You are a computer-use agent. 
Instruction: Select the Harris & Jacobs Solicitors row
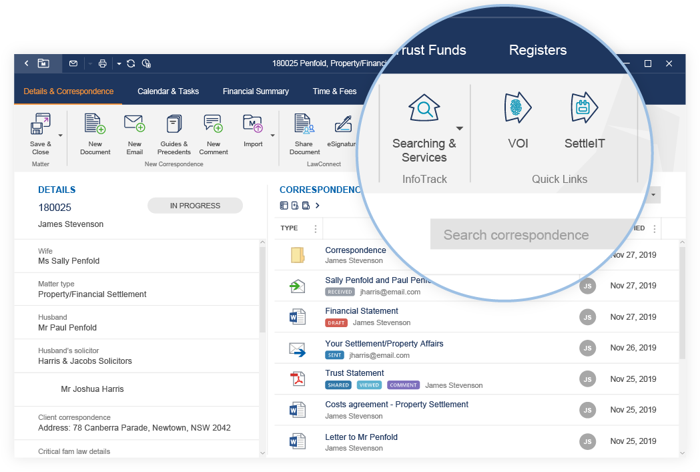[x=137, y=356]
